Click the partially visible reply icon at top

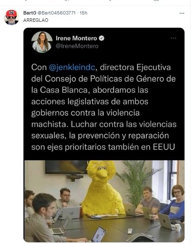[26, 0]
